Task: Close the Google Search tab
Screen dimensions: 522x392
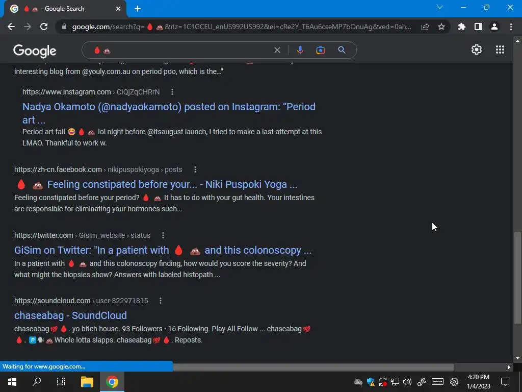Action: point(118,9)
